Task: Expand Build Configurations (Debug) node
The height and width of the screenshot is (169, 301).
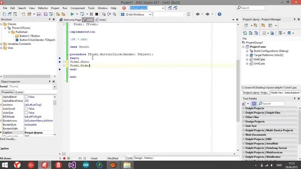Action: click(x=247, y=51)
